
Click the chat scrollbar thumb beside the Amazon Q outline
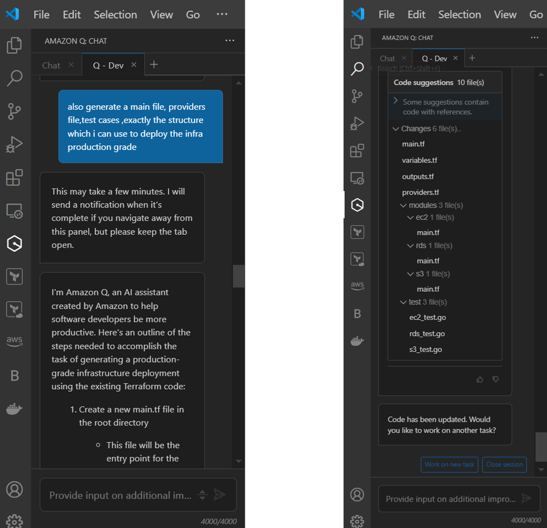[x=238, y=276]
